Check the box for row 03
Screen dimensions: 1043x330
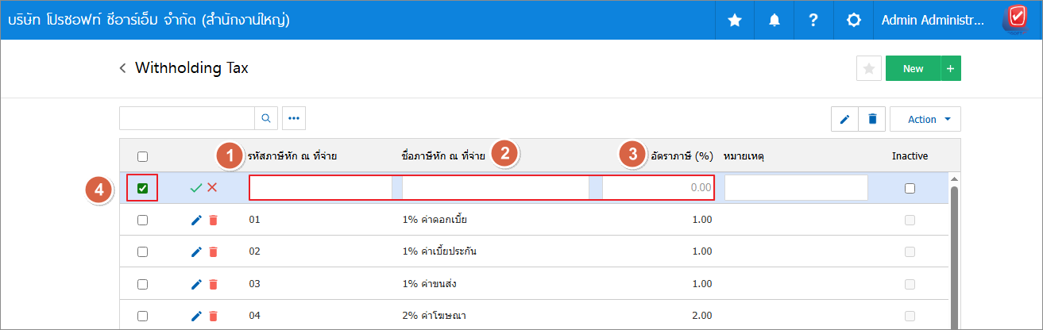point(143,283)
